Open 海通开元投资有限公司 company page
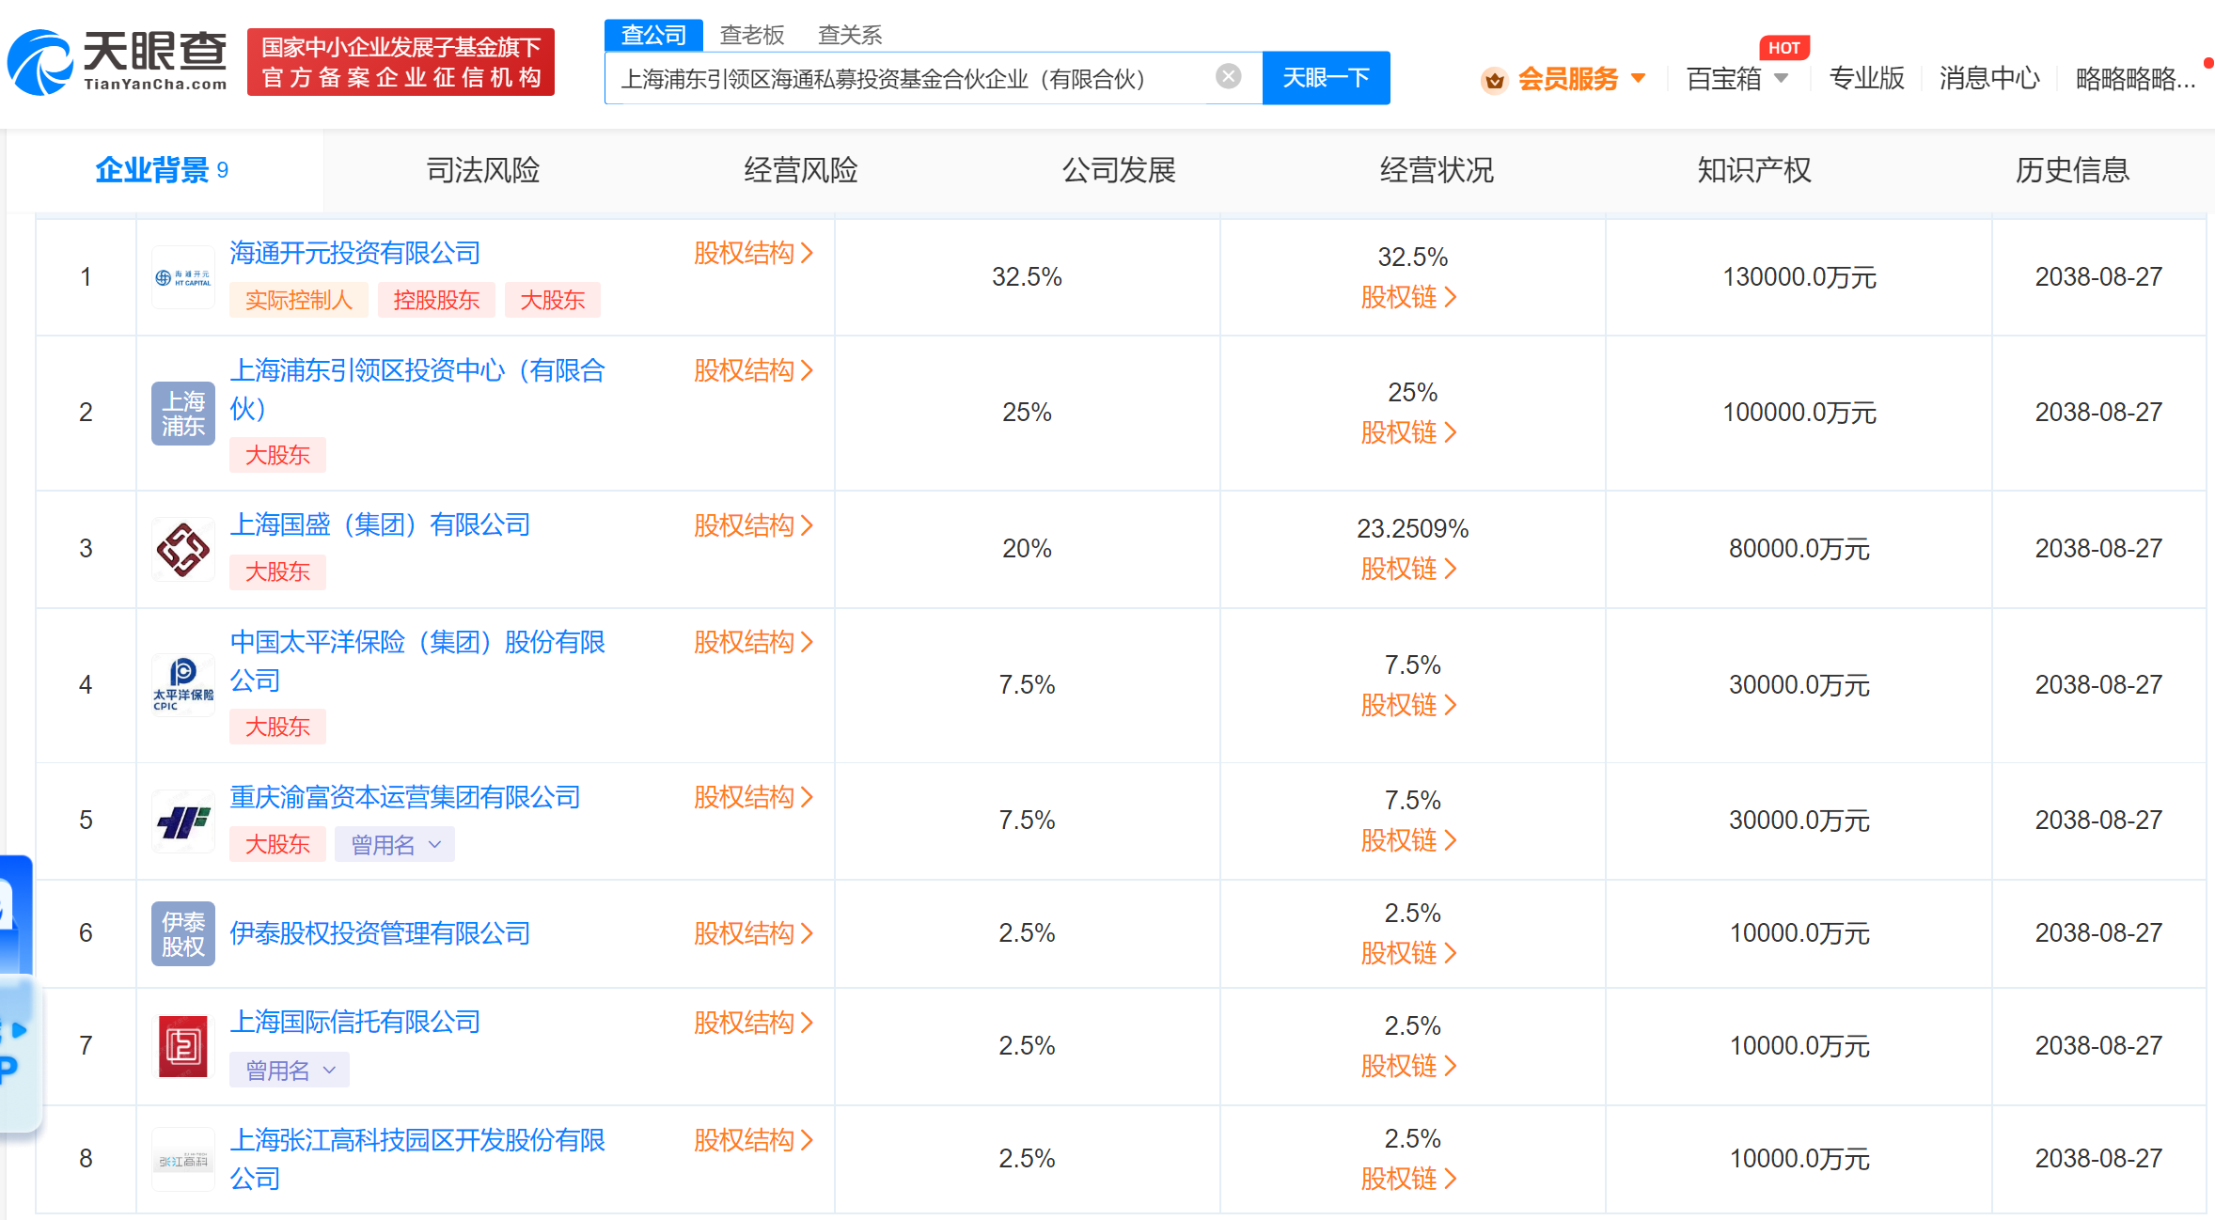 coord(355,253)
